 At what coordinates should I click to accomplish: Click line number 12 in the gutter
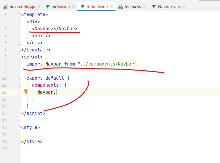[x=4, y=92]
